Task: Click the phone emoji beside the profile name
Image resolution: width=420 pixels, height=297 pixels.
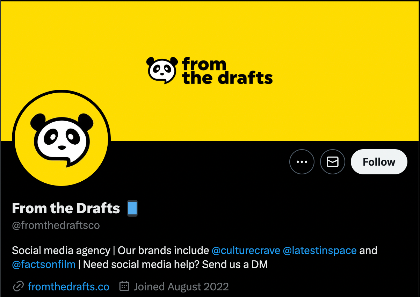Action: [132, 208]
